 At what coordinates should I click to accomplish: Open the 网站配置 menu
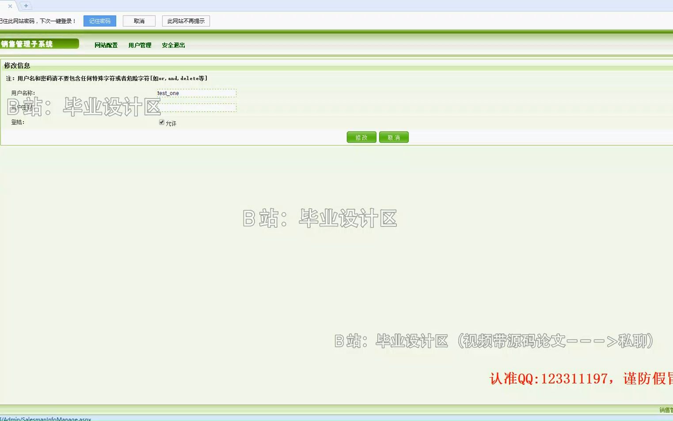[x=106, y=45]
